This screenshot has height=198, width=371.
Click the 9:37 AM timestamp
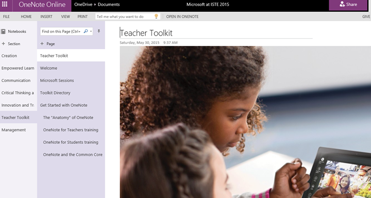coord(170,43)
